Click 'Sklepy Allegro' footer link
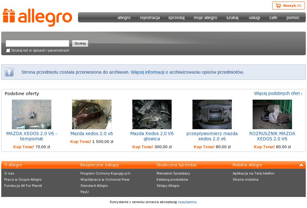 pyautogui.click(x=168, y=186)
